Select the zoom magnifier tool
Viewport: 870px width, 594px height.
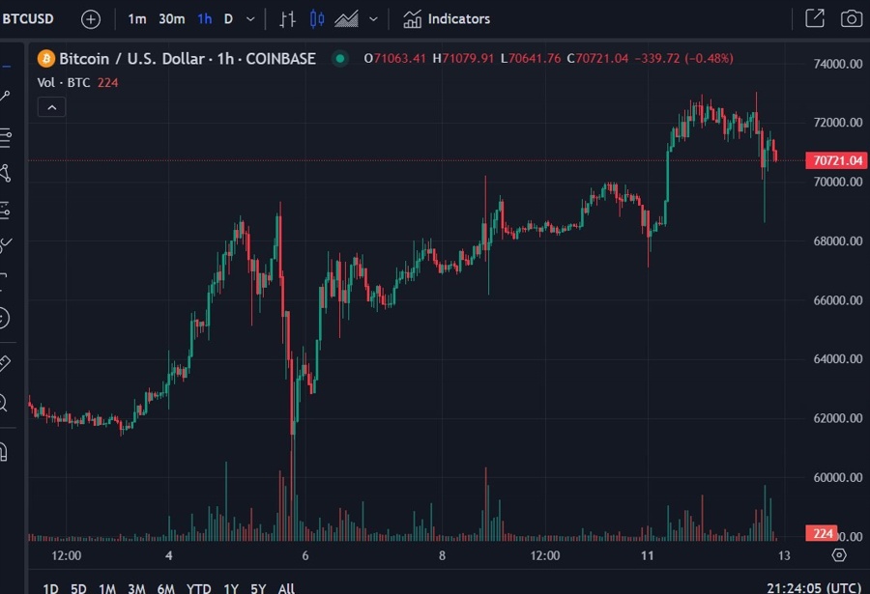pos(4,403)
